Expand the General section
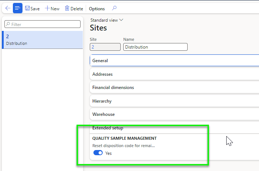This screenshot has width=259, height=171. coord(100,61)
